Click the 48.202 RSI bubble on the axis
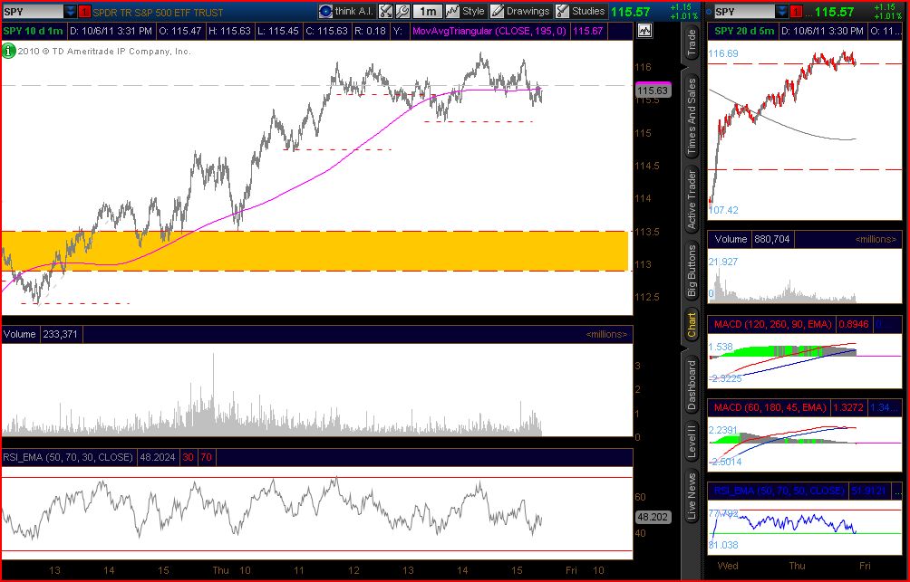910x582 pixels. pos(653,517)
